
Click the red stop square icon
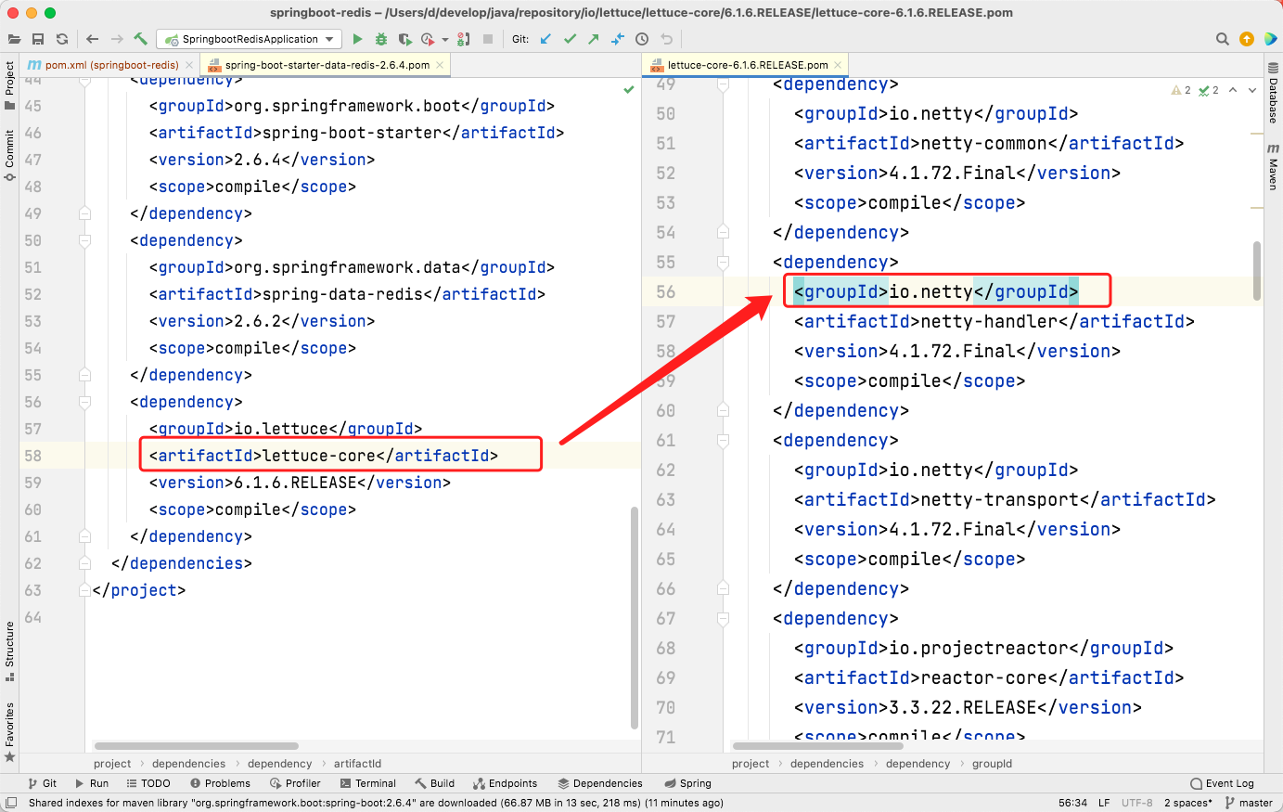pos(488,39)
